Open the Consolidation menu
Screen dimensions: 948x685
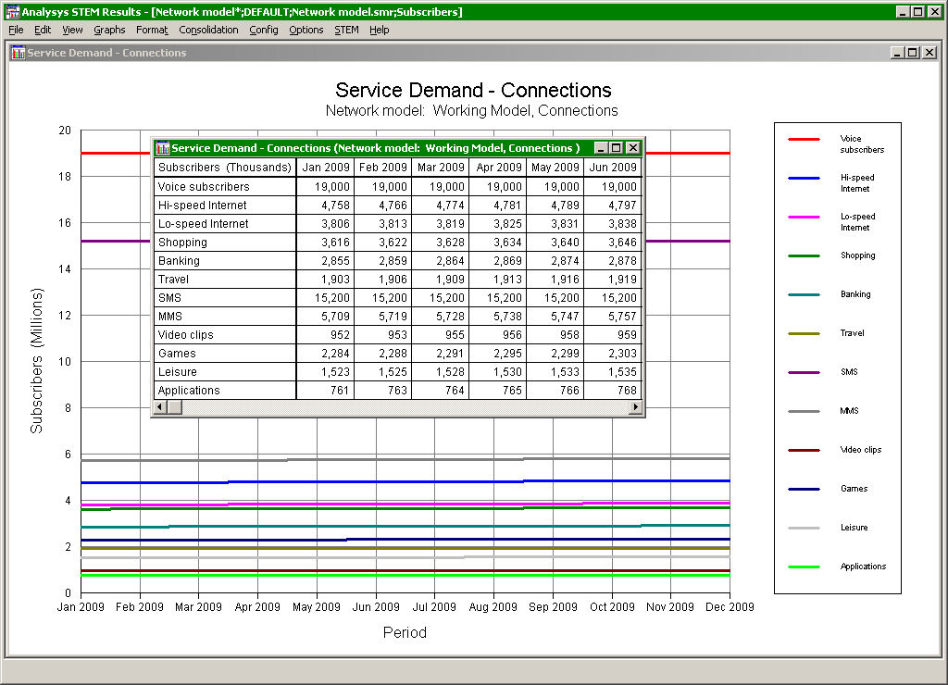208,30
